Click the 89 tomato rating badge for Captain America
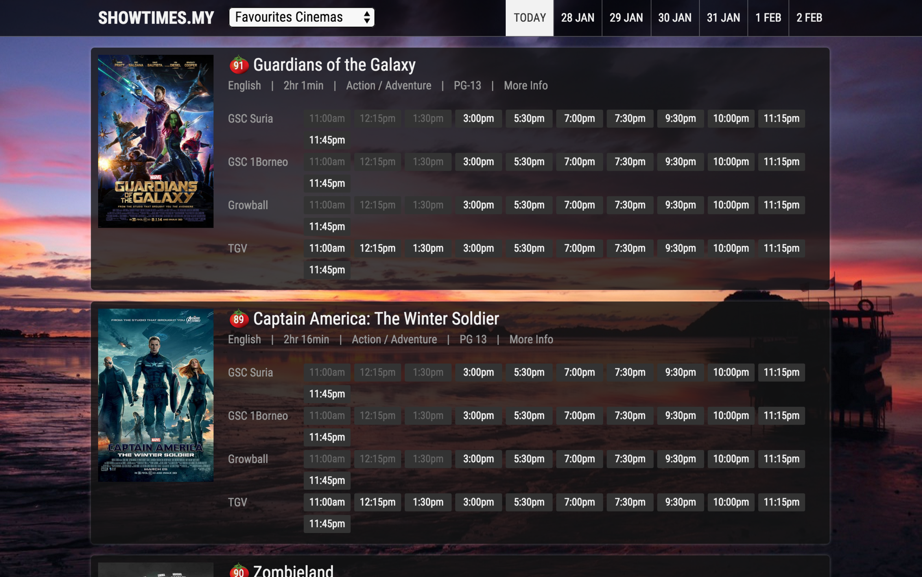The image size is (922, 577). click(x=239, y=319)
